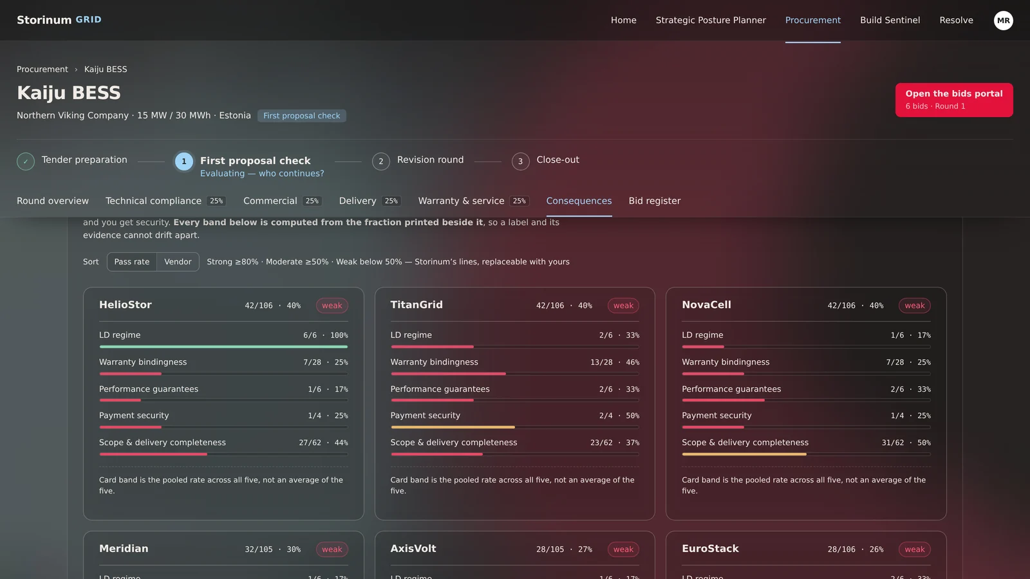The image size is (1030, 579).
Task: Switch to the Bid register tab
Action: coord(655,201)
